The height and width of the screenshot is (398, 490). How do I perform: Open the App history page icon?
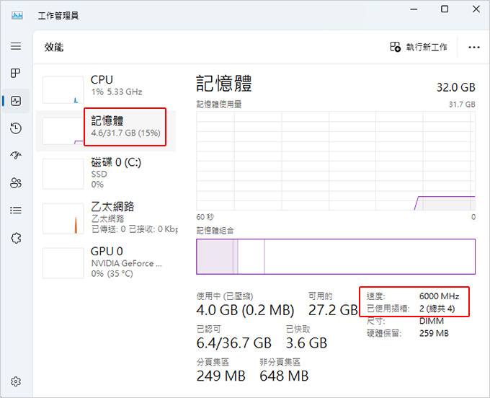(16, 128)
